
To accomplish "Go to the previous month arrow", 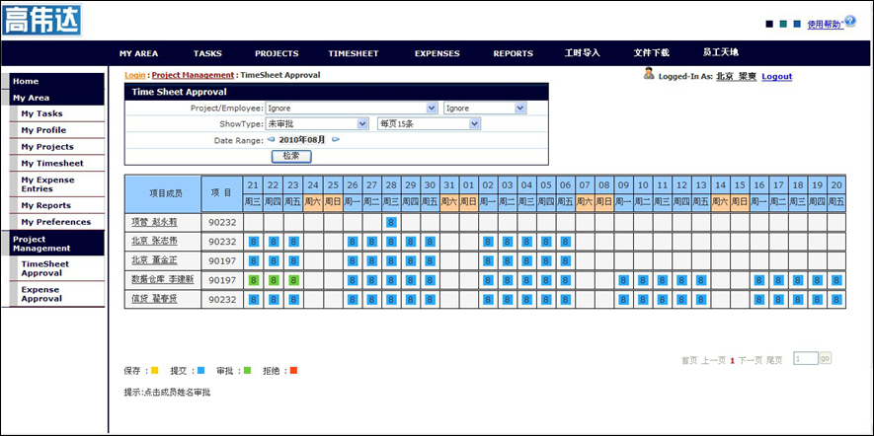I will (272, 140).
